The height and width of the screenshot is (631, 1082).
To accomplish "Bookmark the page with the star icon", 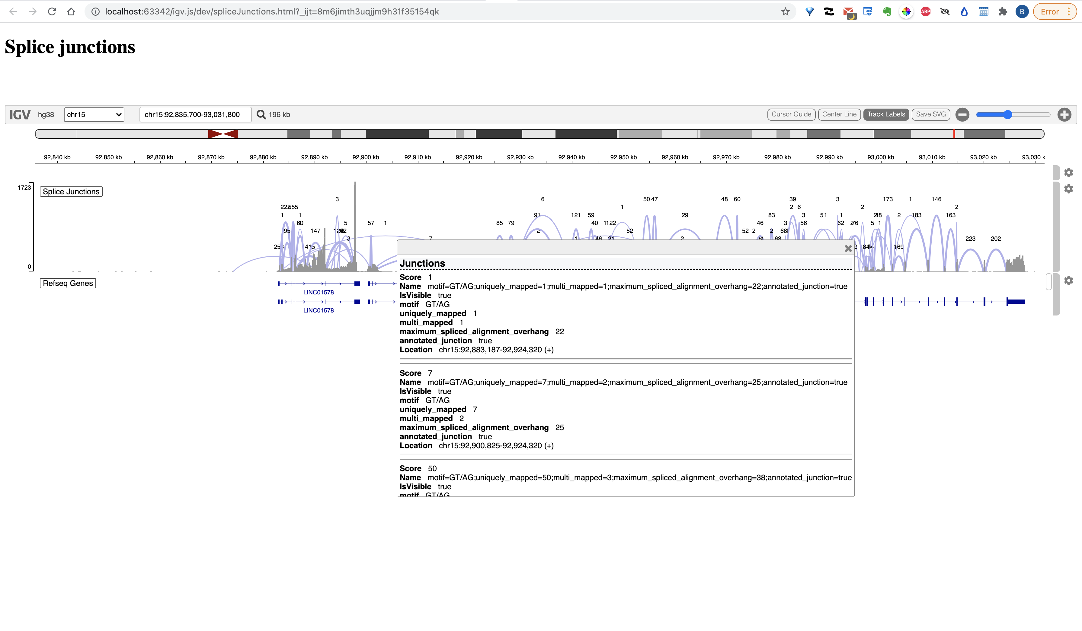I will pos(785,11).
